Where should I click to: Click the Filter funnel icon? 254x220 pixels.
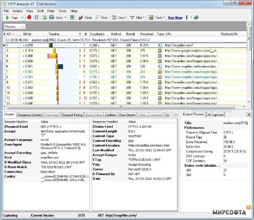pyautogui.click(x=132, y=17)
